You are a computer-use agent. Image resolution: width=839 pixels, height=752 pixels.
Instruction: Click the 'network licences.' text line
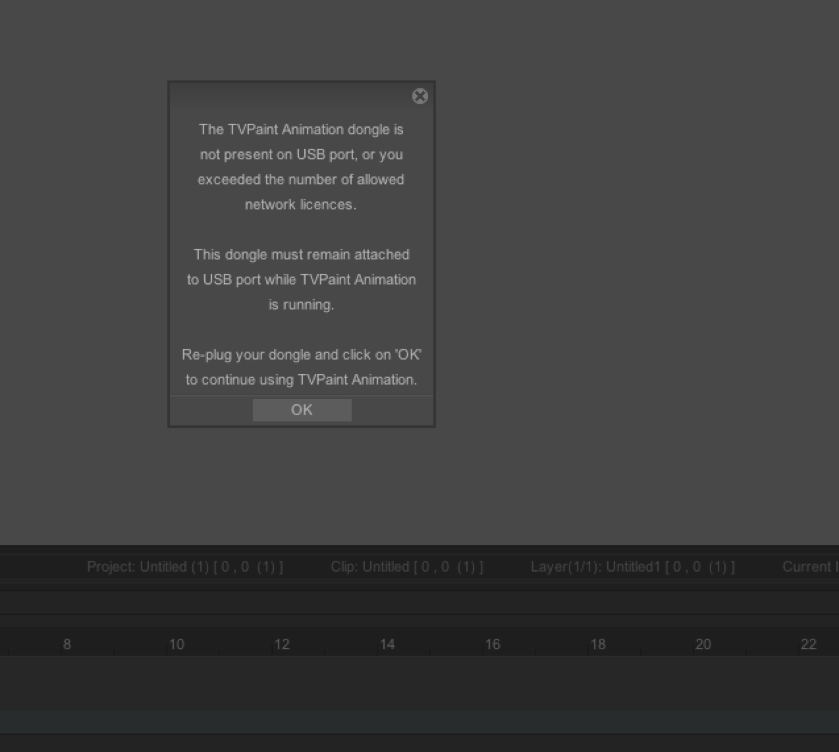(x=301, y=205)
